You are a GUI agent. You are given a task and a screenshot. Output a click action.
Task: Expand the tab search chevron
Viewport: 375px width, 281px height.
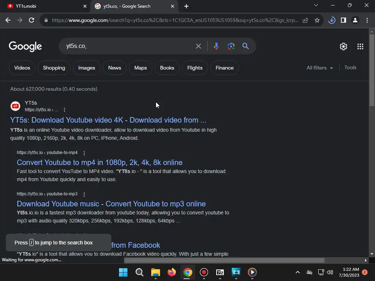pyautogui.click(x=316, y=5)
